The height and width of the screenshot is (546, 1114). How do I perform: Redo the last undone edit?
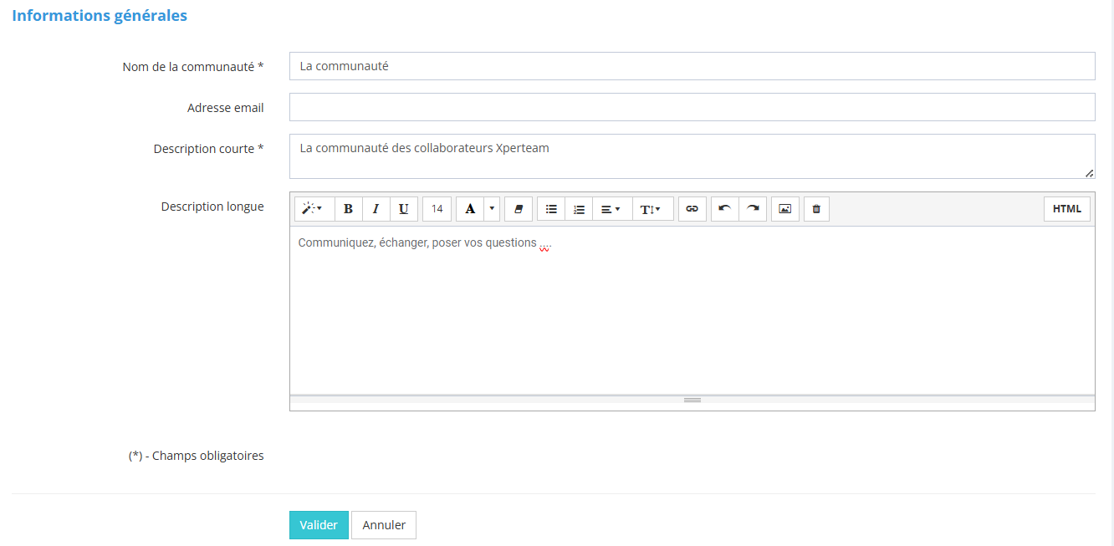(753, 209)
